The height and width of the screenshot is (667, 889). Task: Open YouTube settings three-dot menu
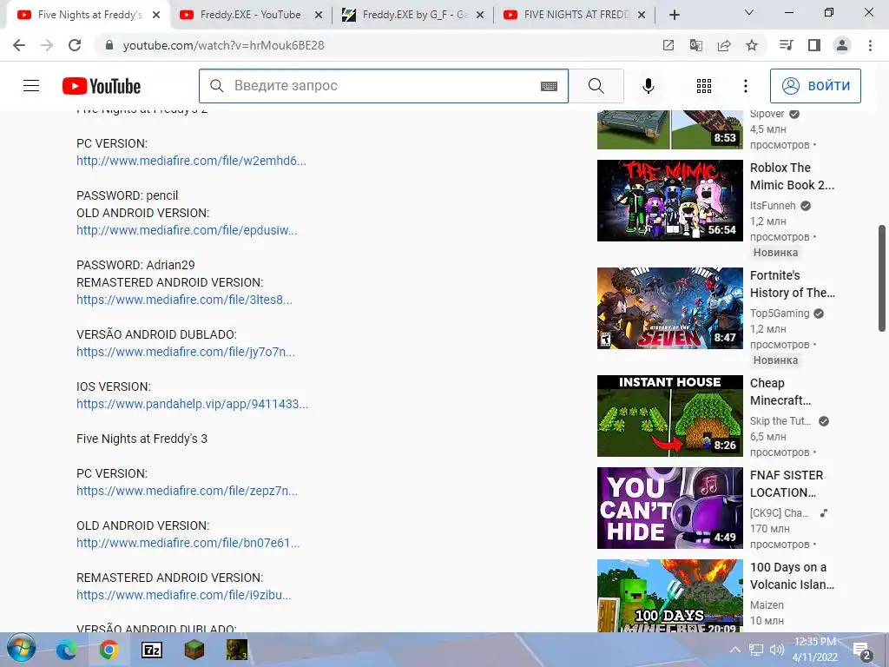coord(746,86)
